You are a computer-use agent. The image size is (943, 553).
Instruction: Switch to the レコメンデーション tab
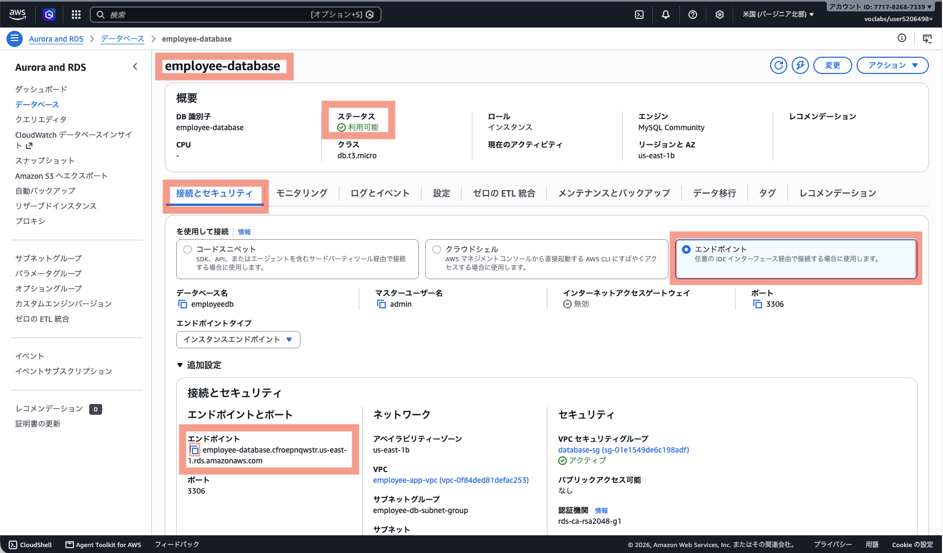pos(838,193)
